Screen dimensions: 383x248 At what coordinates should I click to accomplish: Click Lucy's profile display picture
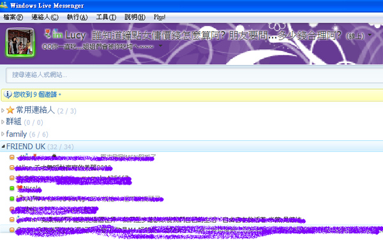pos(20,43)
